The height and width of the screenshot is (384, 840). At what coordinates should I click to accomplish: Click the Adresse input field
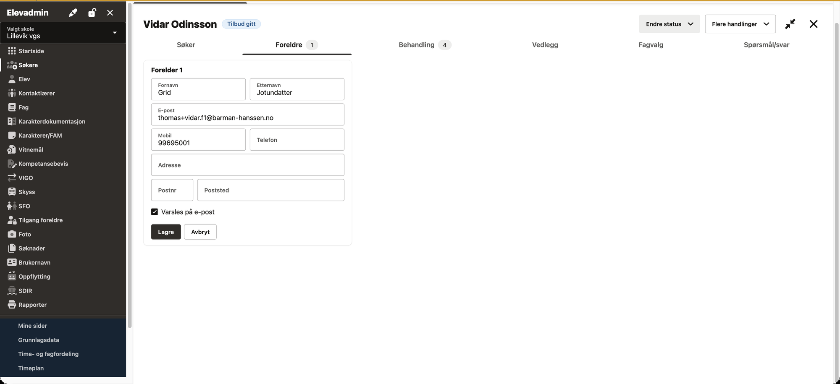248,165
